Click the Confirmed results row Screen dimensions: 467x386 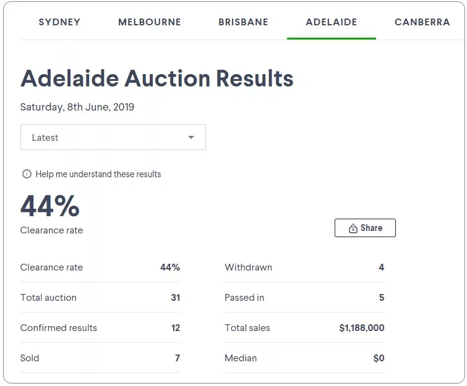pos(100,328)
